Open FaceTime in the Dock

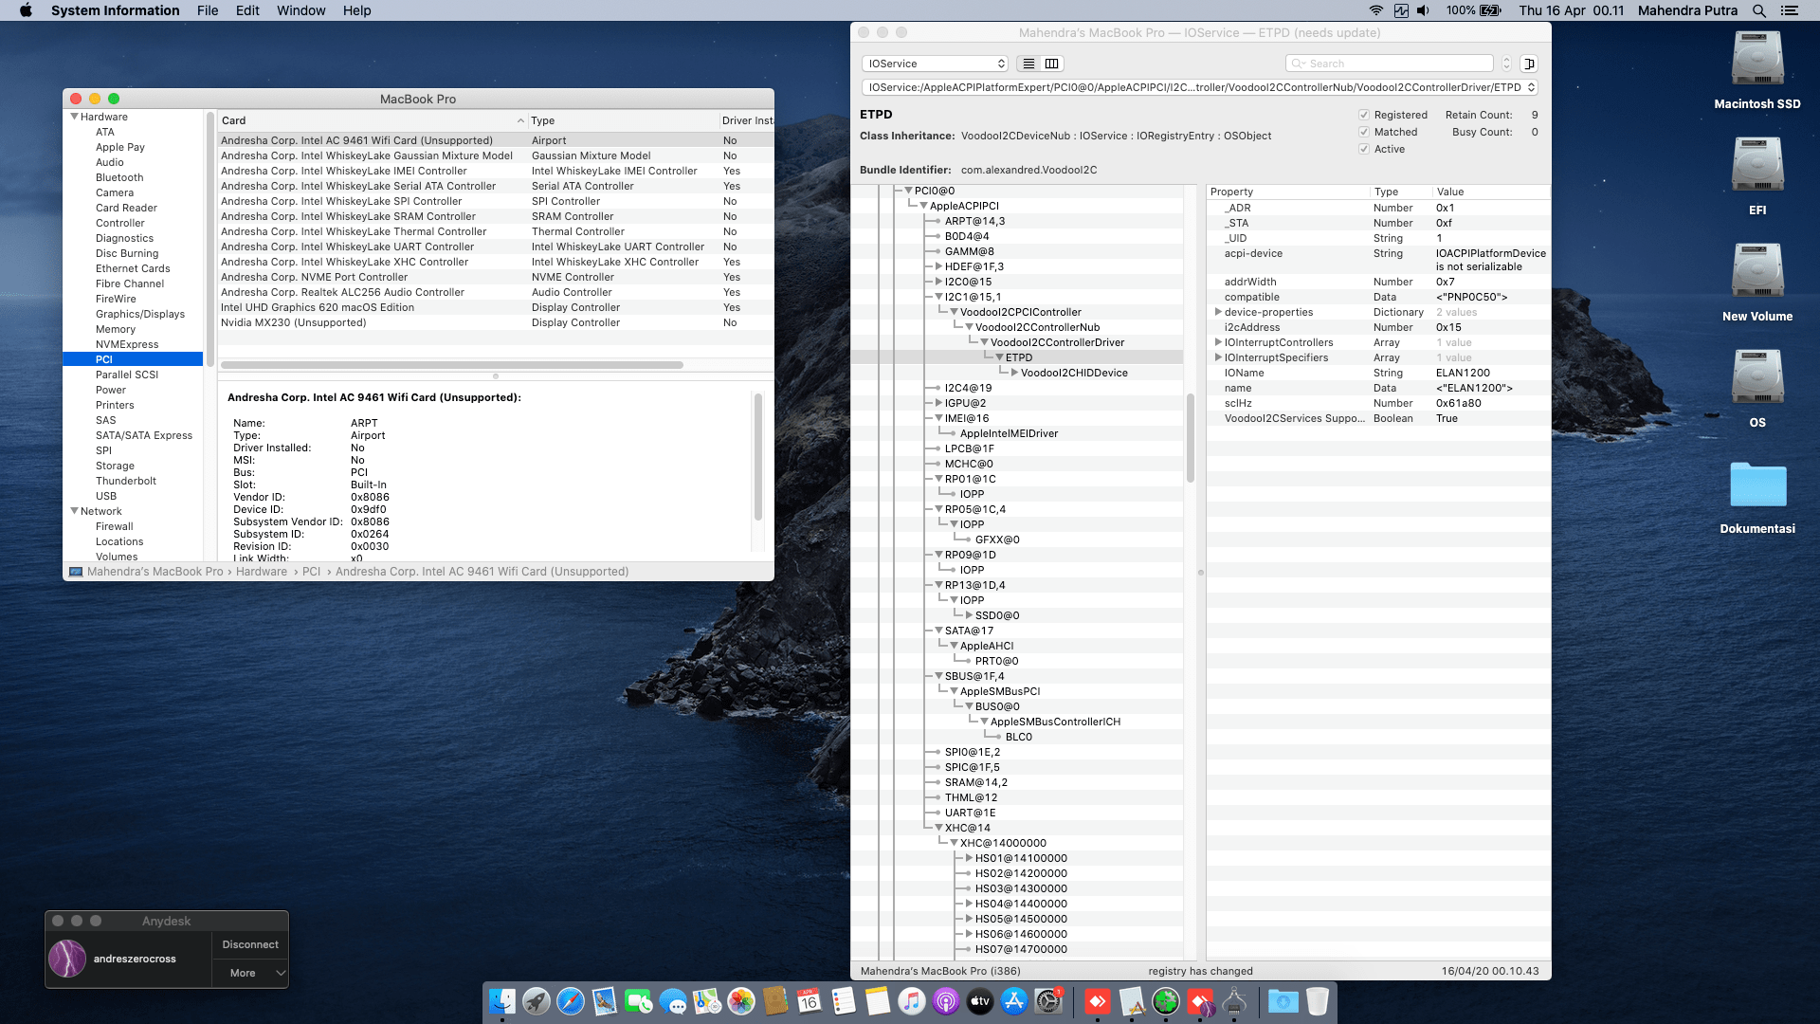tap(639, 1001)
